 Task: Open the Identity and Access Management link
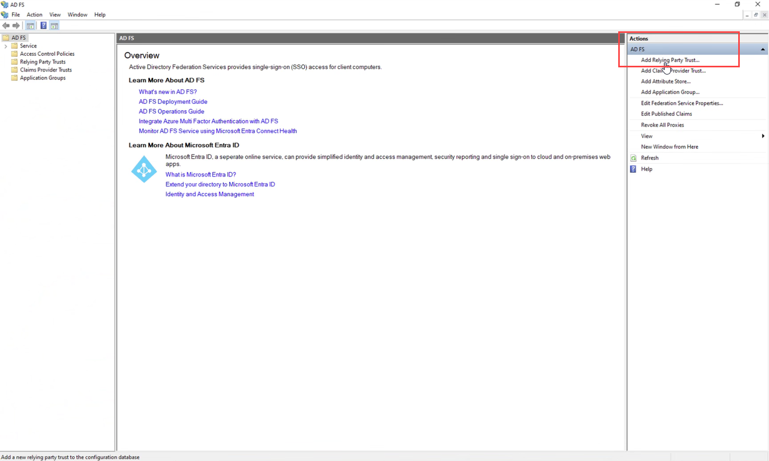pos(209,194)
